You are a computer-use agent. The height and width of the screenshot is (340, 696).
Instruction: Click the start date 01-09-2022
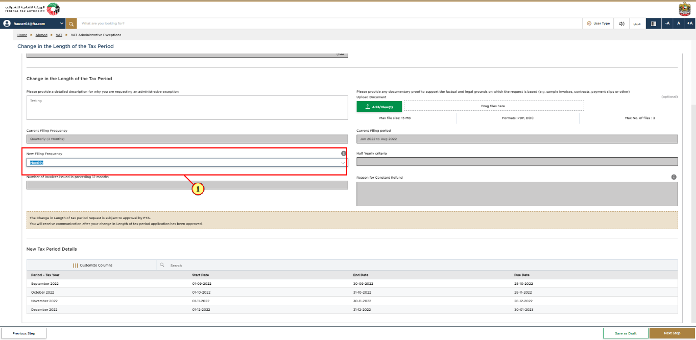[x=201, y=283]
